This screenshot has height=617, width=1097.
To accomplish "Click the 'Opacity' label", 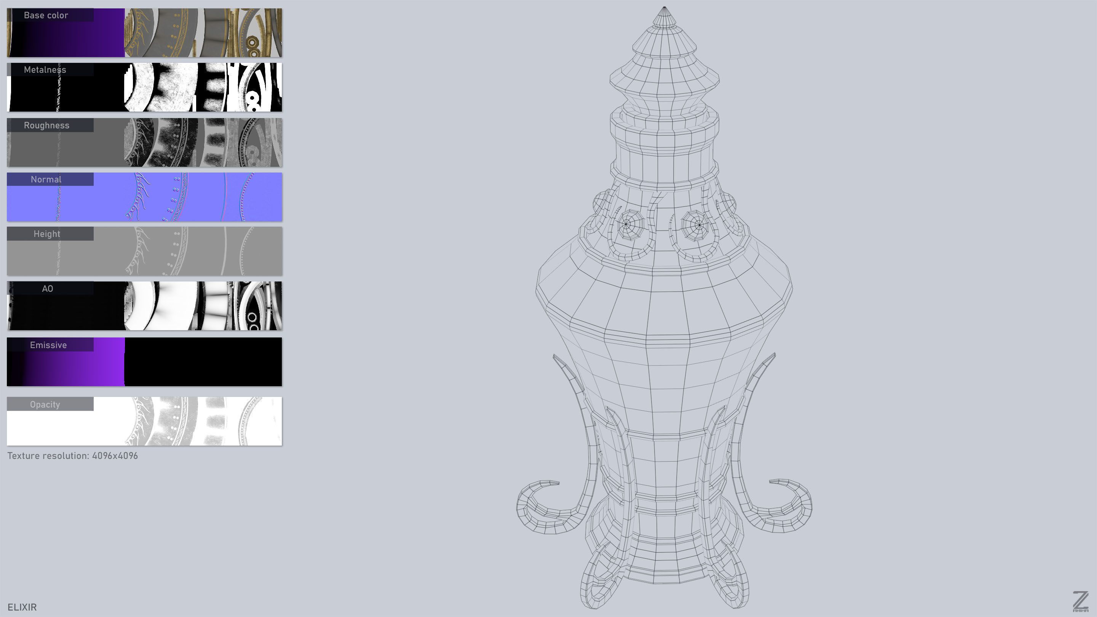I will (x=45, y=404).
